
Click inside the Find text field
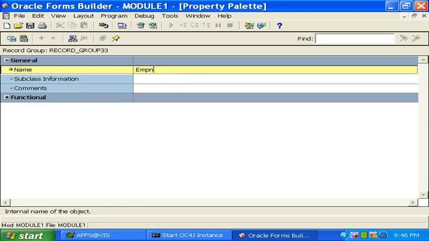pos(355,39)
